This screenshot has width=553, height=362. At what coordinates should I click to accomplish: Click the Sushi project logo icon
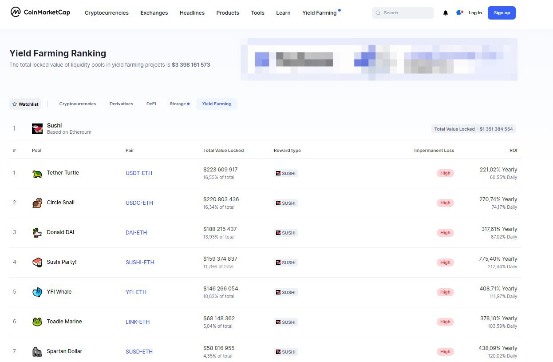(x=37, y=129)
